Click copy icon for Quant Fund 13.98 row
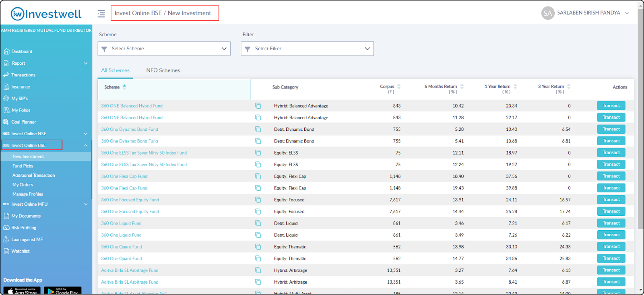This screenshot has width=644, height=295. (258, 247)
